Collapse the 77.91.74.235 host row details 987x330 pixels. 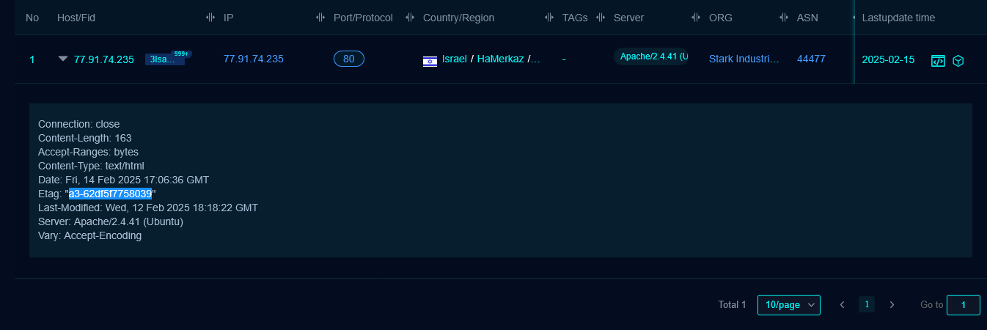tap(63, 59)
